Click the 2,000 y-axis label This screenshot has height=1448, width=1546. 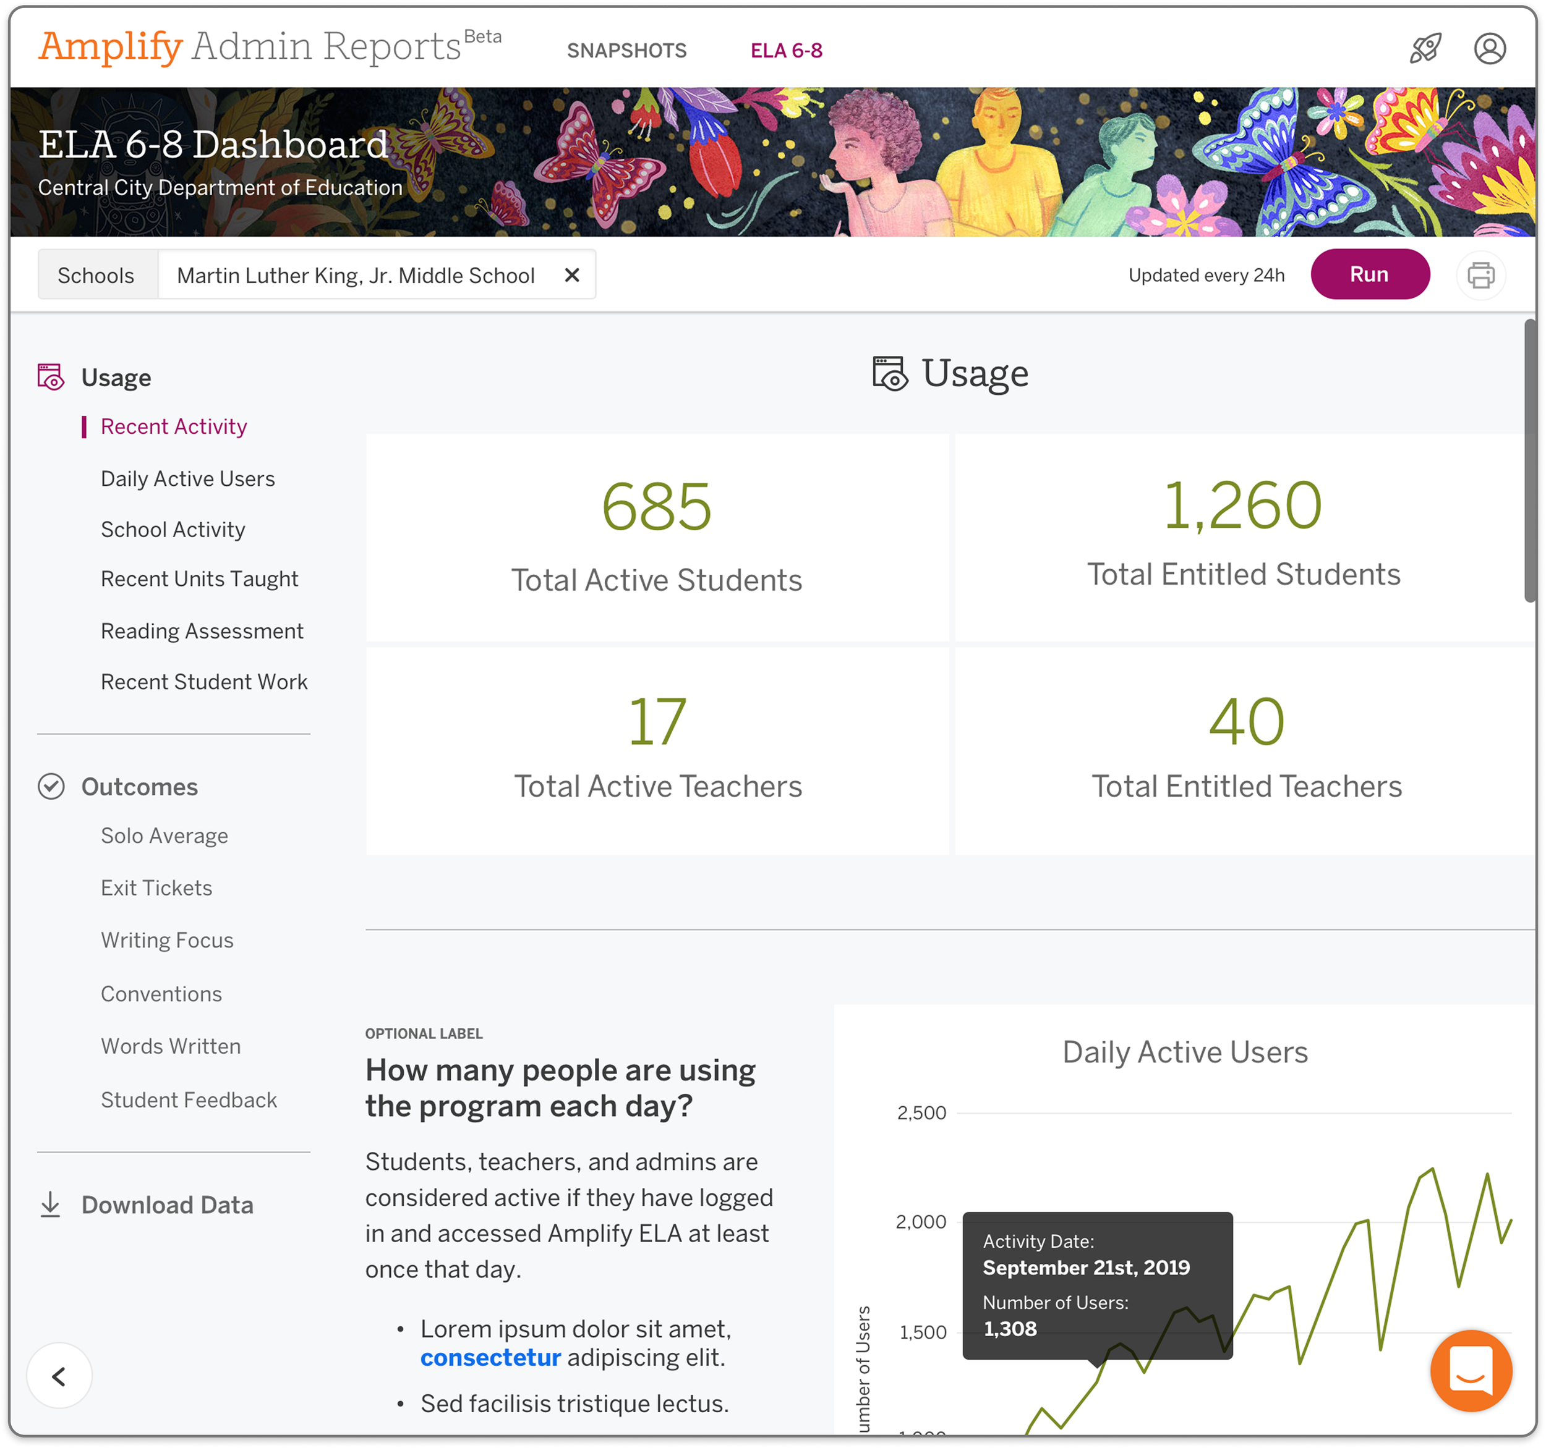921,1222
